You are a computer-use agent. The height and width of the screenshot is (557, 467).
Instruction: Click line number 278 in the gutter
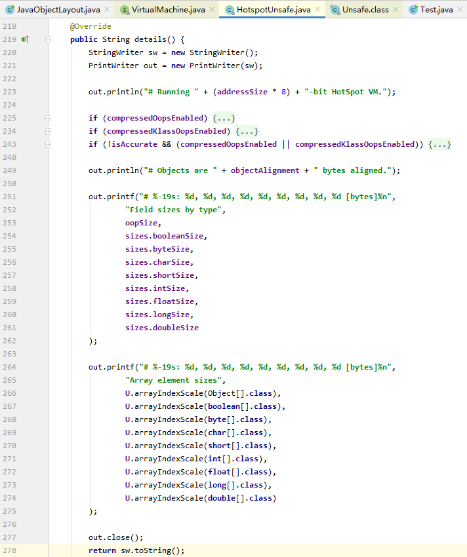coord(10,550)
